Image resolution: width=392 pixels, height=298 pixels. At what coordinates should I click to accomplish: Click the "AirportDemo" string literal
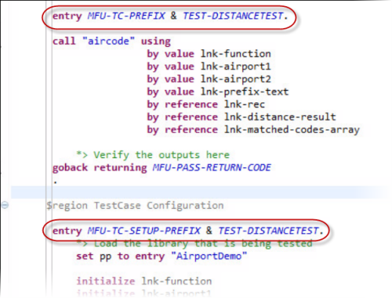coord(209,256)
